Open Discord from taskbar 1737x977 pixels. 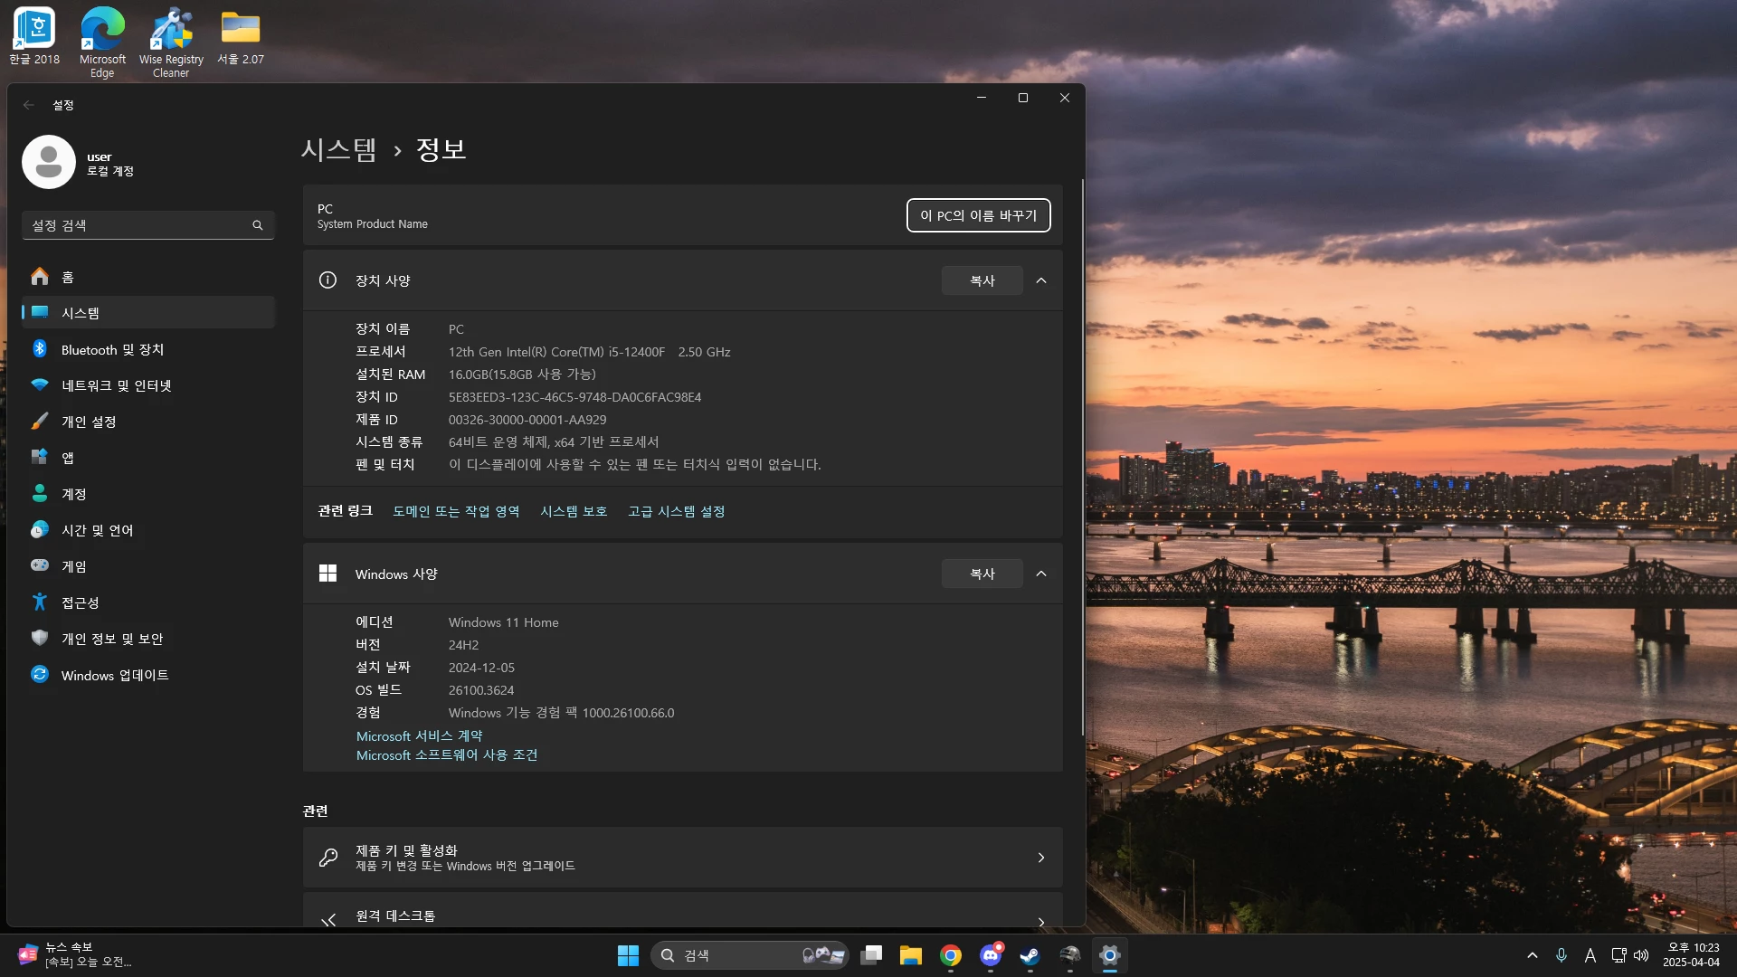[991, 955]
